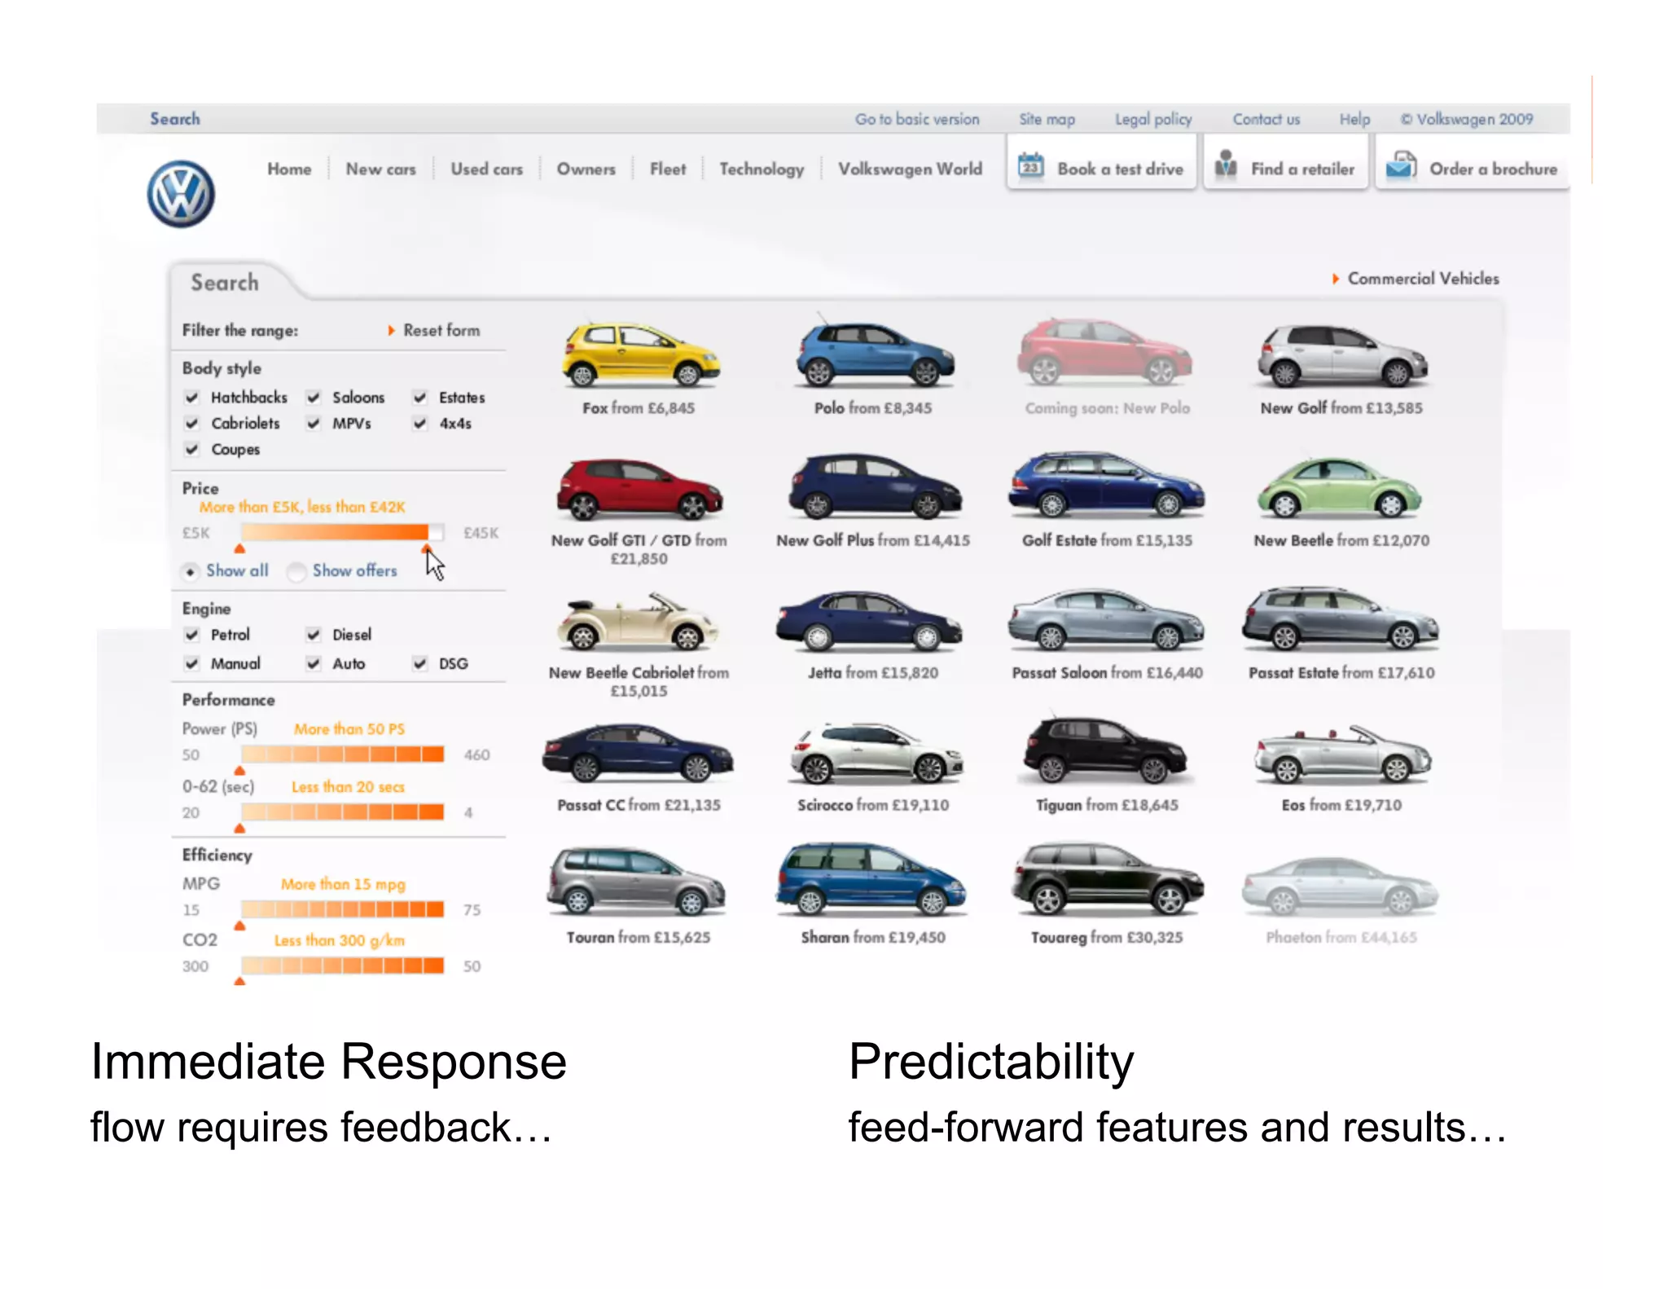Click the Volkswagen logo
This screenshot has width=1668, height=1289.
(x=181, y=194)
